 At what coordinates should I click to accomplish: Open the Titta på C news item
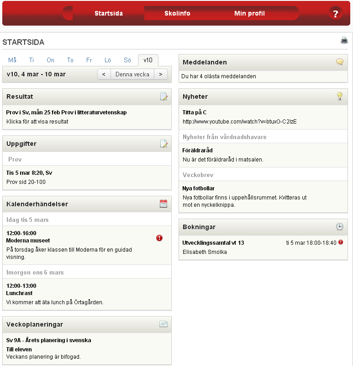point(195,112)
